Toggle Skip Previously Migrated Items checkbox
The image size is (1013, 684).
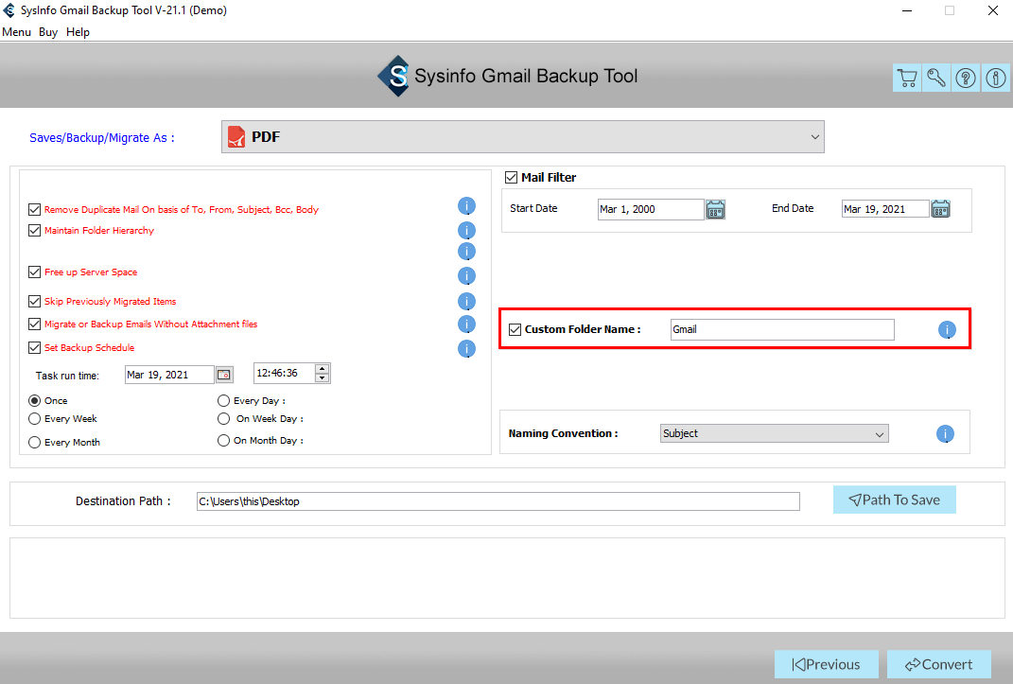coord(34,301)
